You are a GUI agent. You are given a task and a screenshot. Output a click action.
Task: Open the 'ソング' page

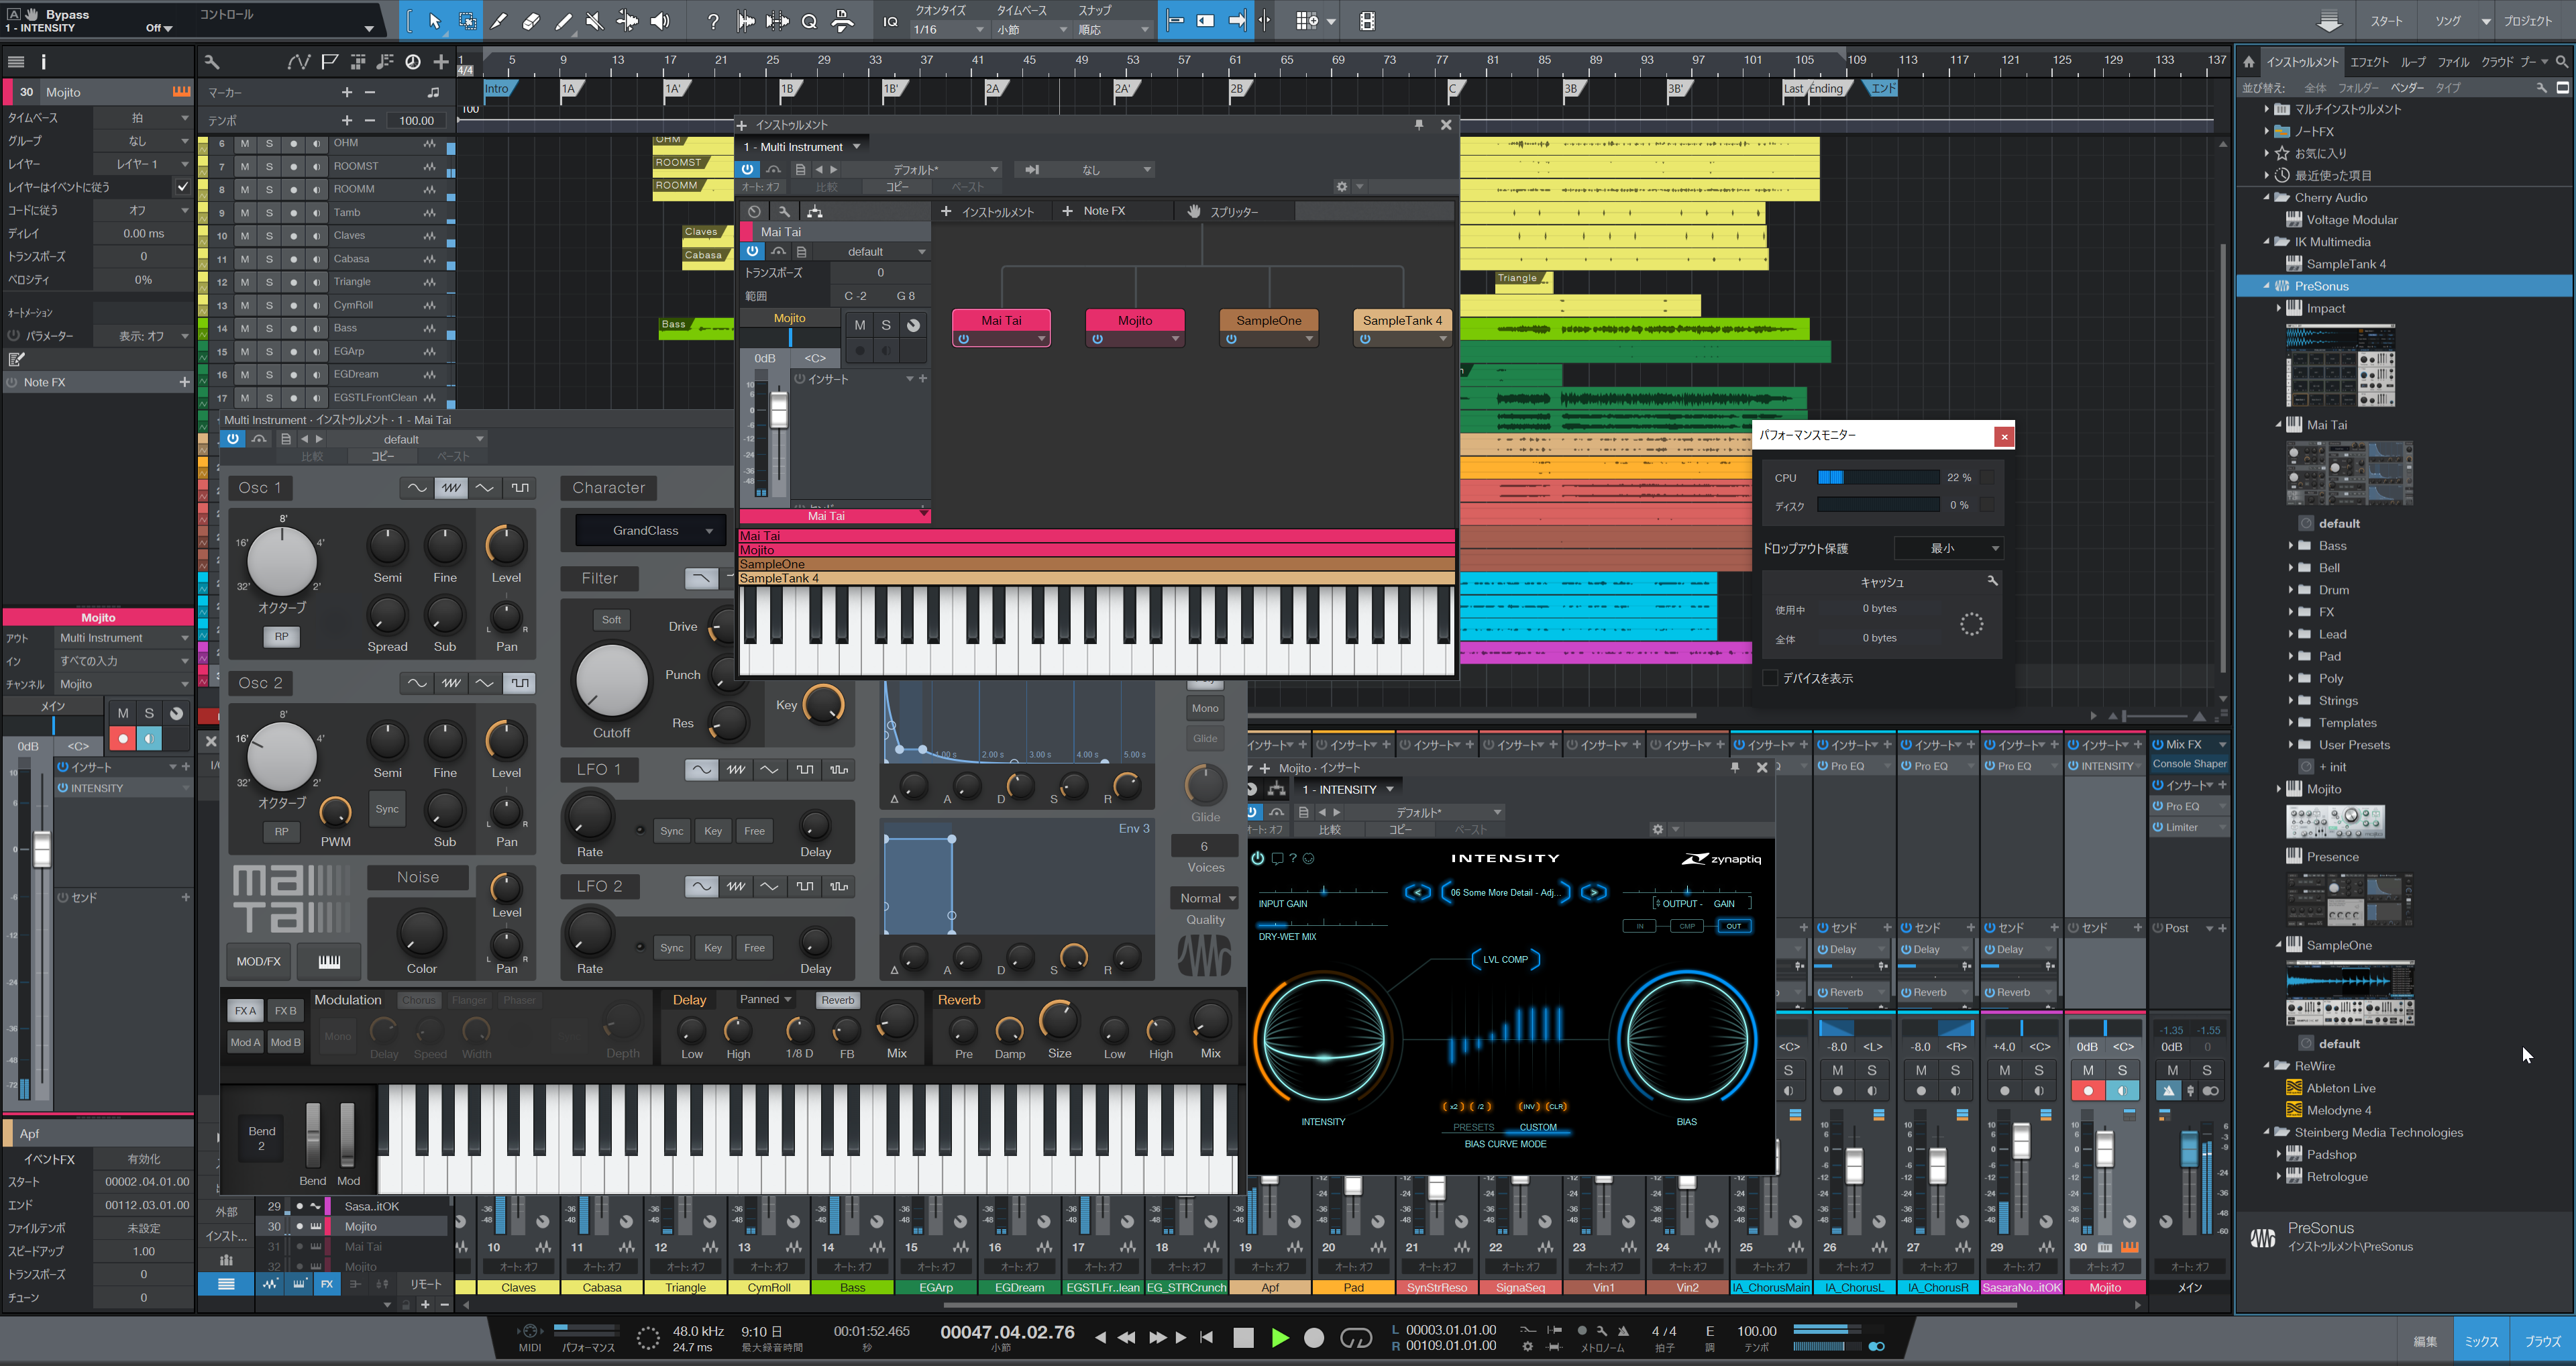[2447, 21]
